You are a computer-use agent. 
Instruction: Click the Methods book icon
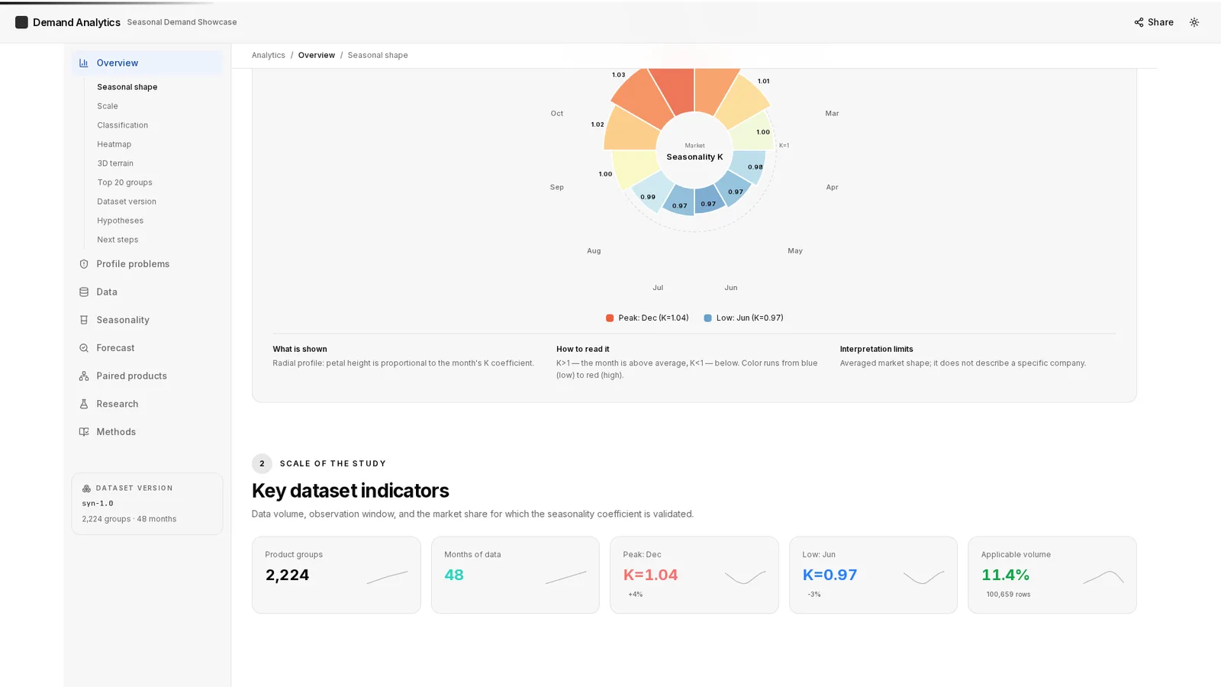84,432
